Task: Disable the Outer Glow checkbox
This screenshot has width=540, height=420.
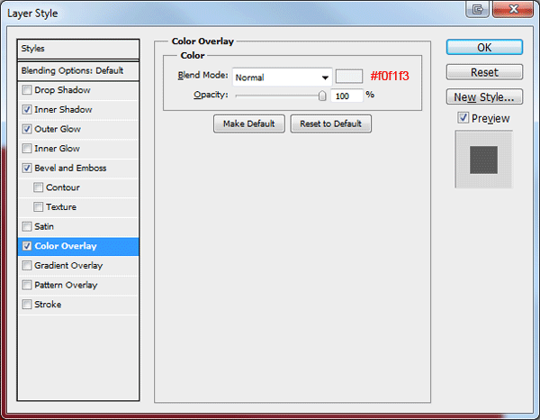Action: tap(27, 129)
